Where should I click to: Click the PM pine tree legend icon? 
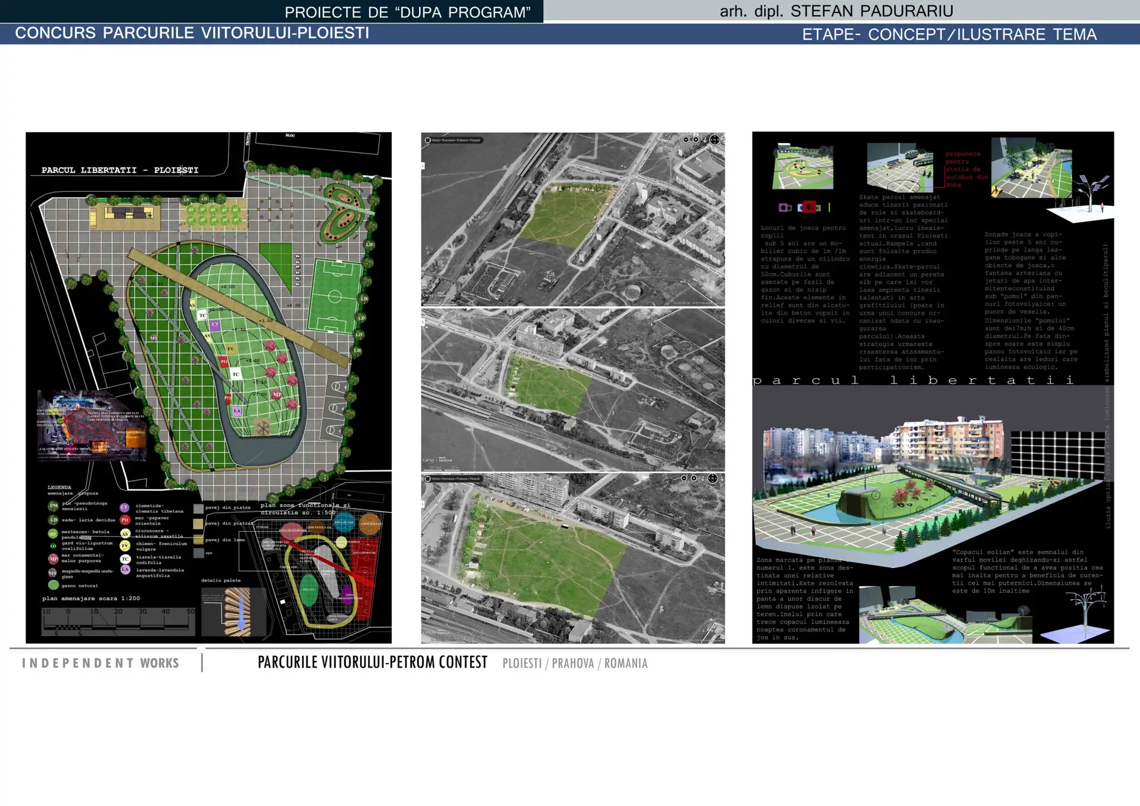(x=53, y=506)
